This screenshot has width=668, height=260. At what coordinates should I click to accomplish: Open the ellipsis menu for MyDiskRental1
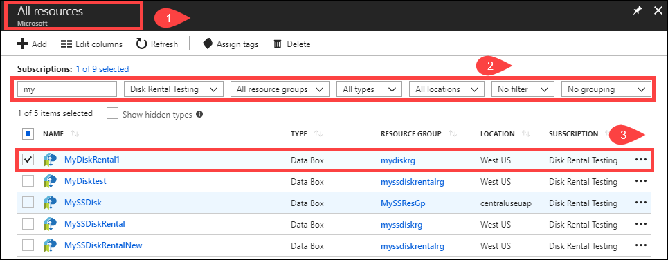coord(641,160)
